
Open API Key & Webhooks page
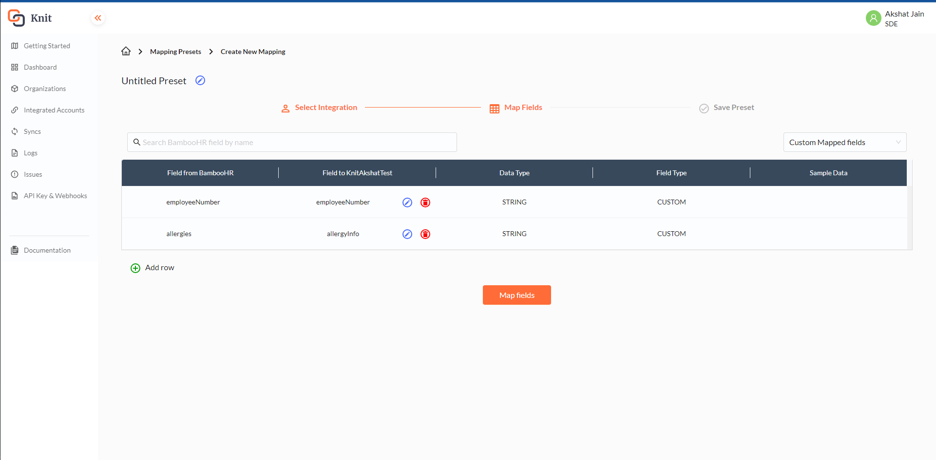click(56, 196)
